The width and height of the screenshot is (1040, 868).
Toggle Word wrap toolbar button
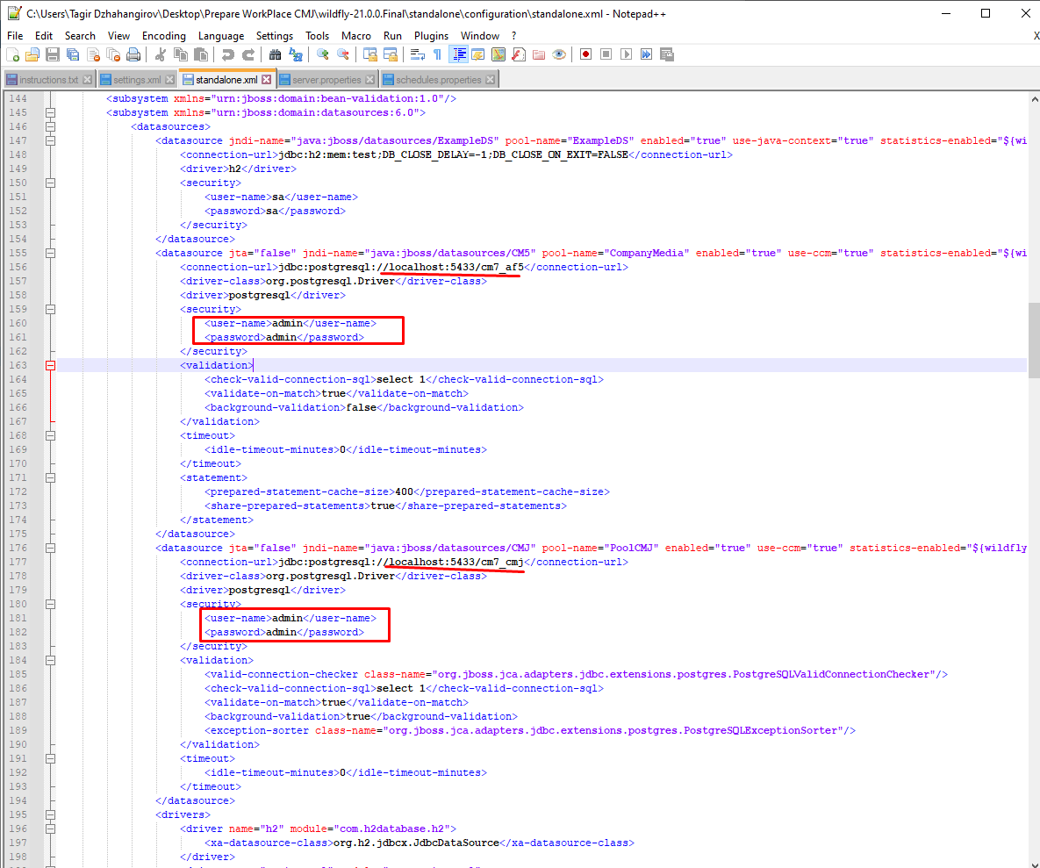[417, 54]
